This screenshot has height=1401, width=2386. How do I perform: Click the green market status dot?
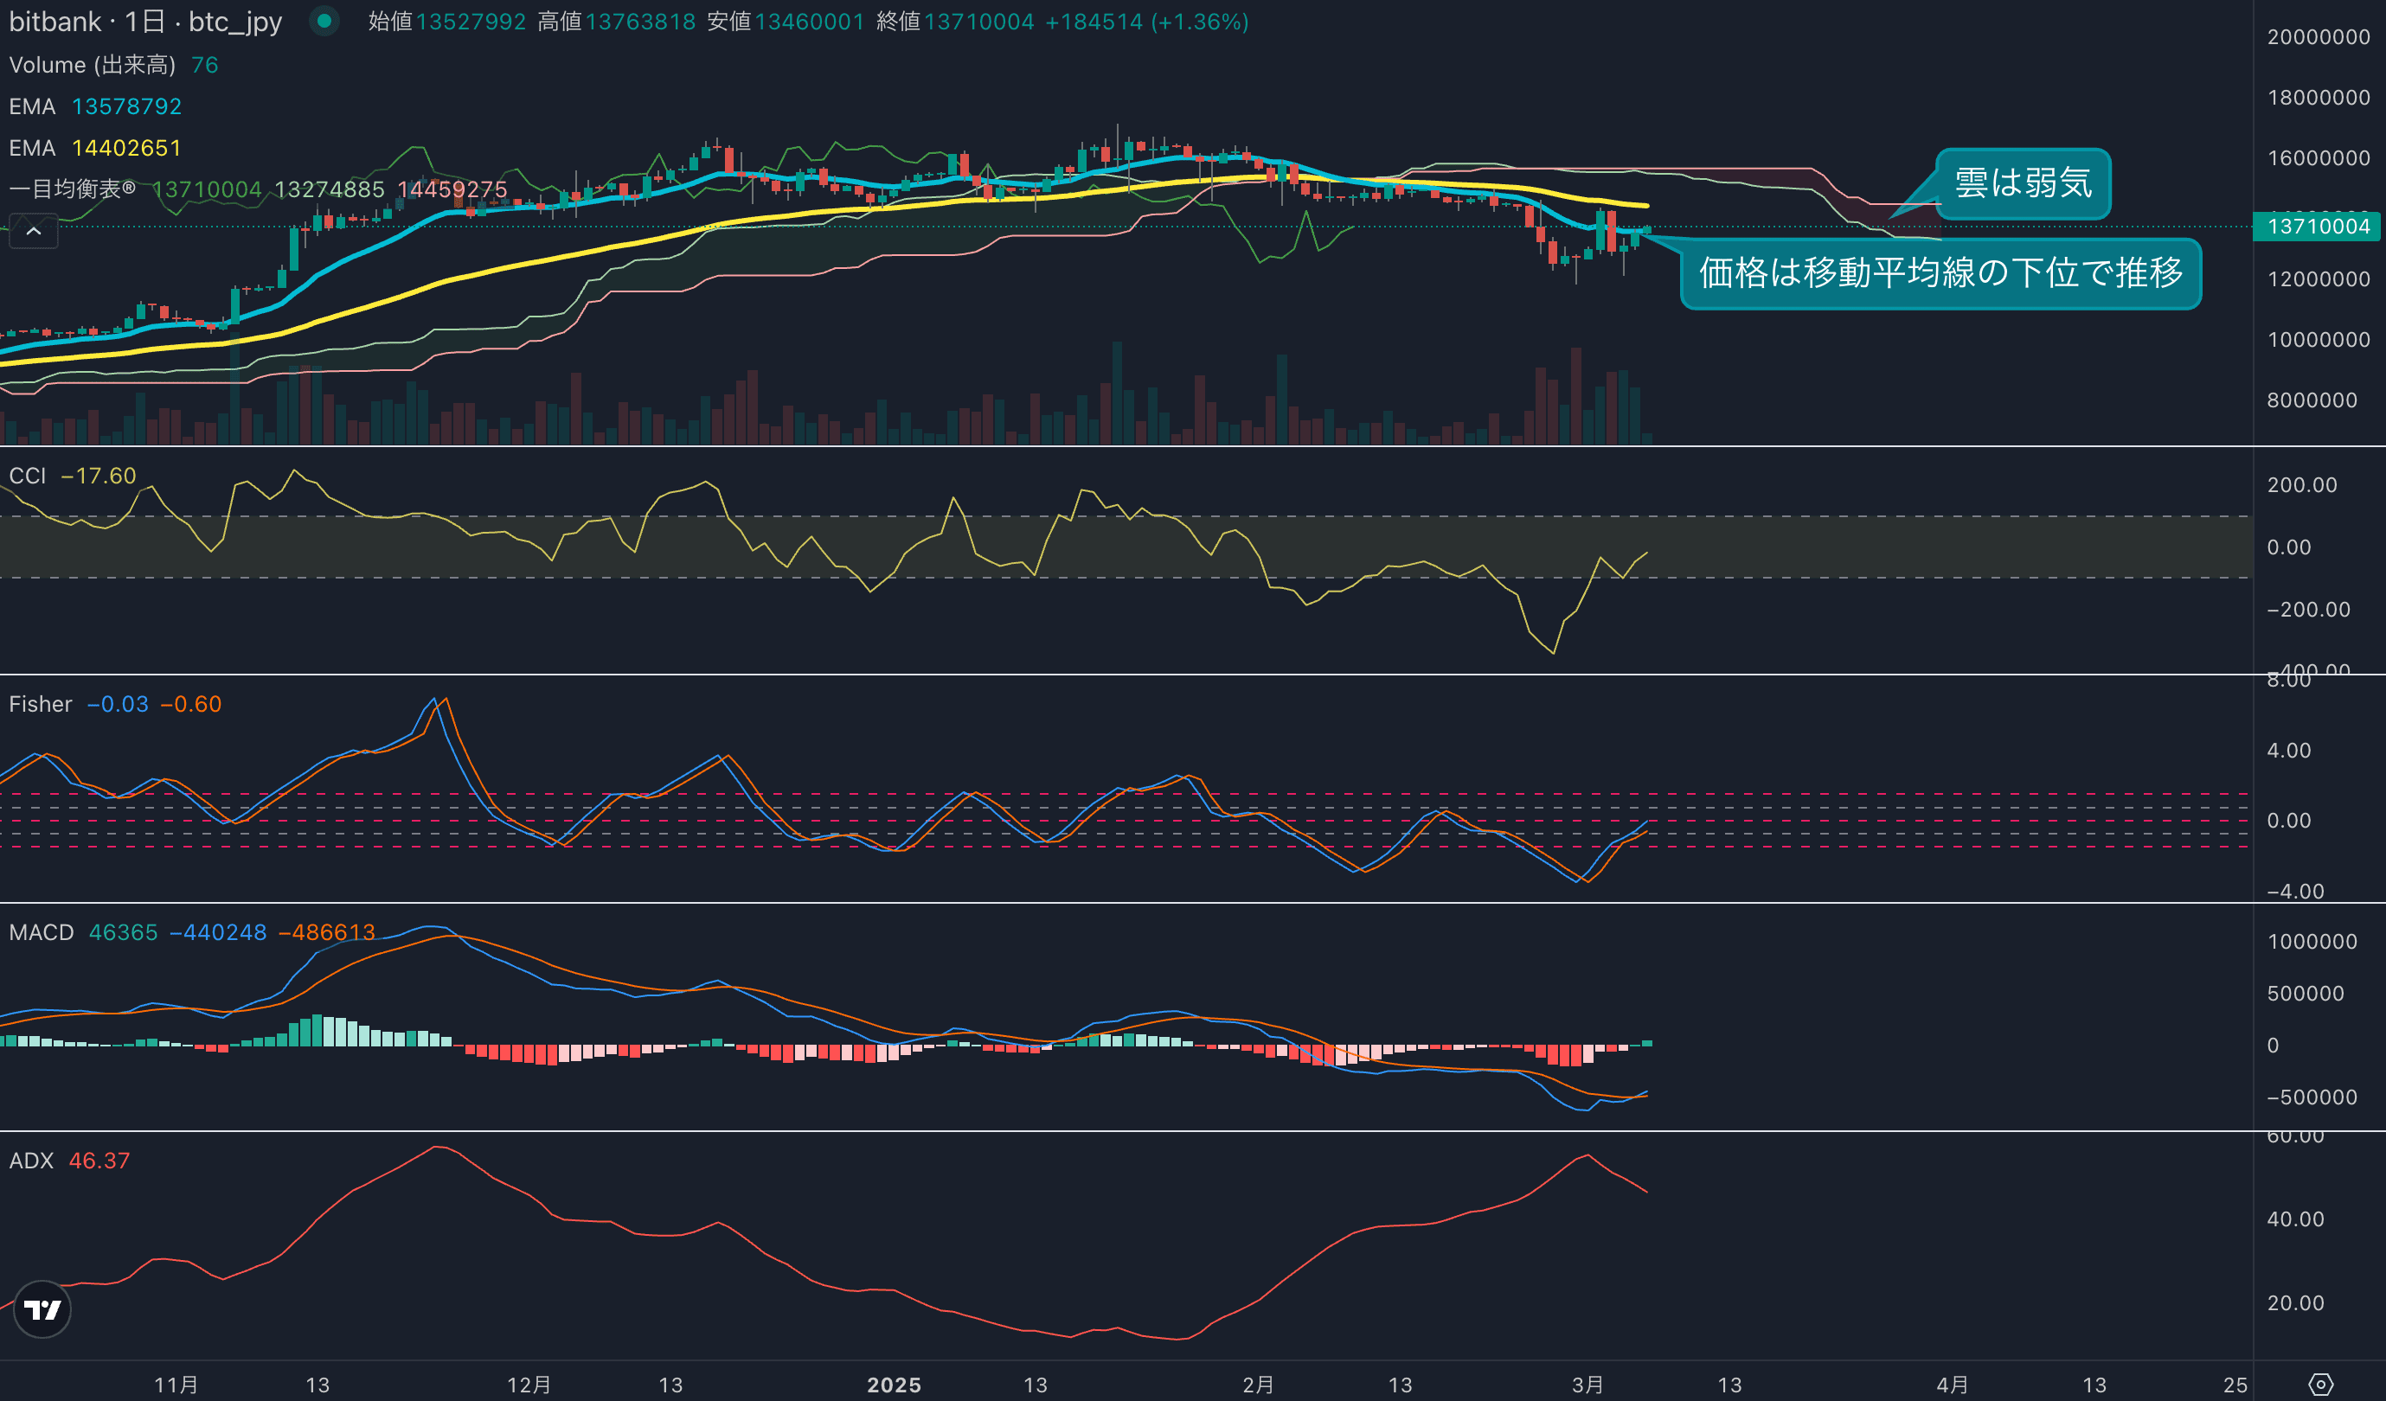(324, 21)
